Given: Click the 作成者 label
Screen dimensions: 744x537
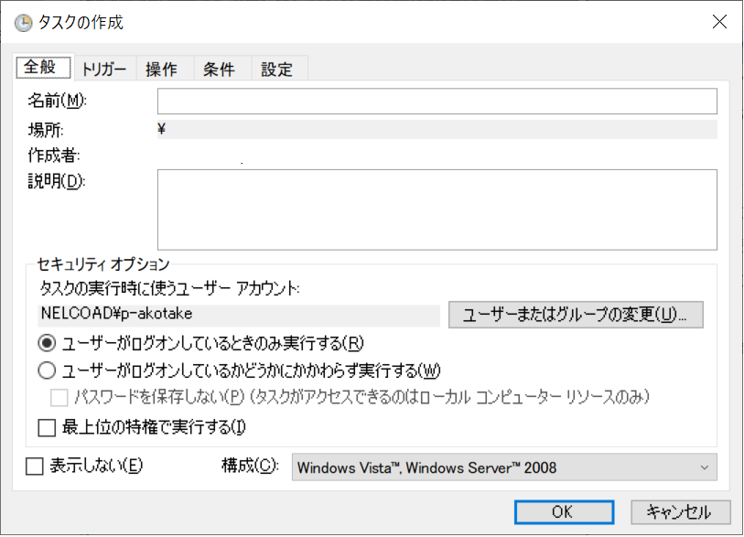Looking at the screenshot, I should coord(54,156).
